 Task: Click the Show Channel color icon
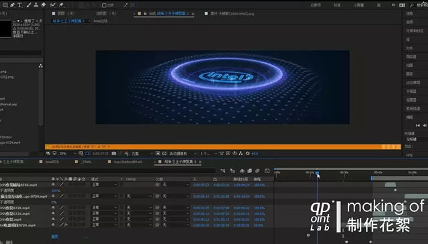pyautogui.click(x=126, y=153)
